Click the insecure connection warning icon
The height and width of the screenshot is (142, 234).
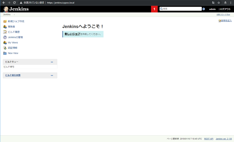pyautogui.click(x=21, y=3)
